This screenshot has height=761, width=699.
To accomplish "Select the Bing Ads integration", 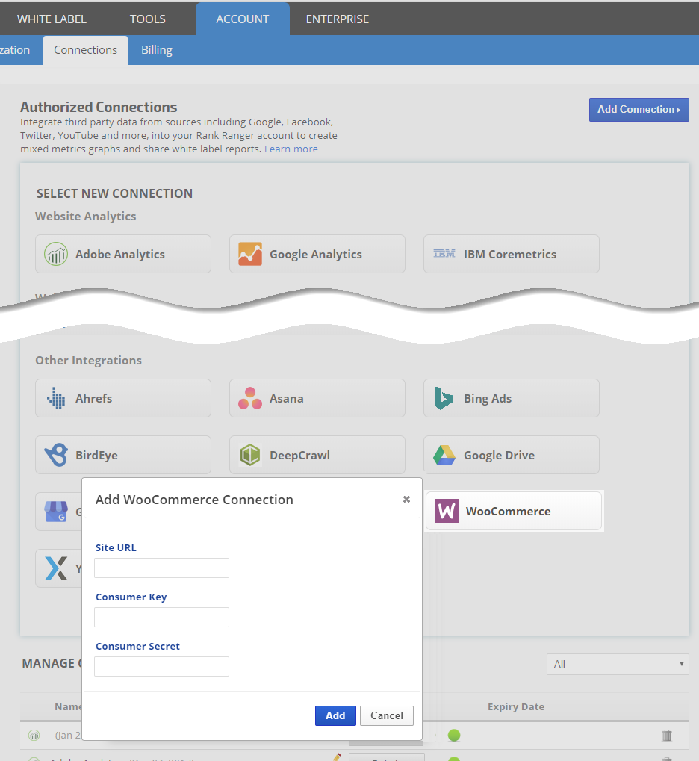I will click(511, 398).
